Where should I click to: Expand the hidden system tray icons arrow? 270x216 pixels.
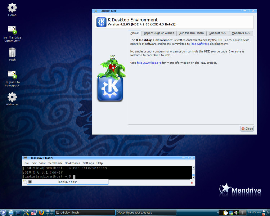[x=218, y=212]
